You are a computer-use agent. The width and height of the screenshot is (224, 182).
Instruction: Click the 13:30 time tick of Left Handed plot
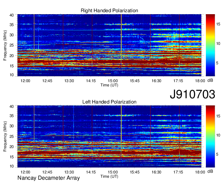[69, 172]
